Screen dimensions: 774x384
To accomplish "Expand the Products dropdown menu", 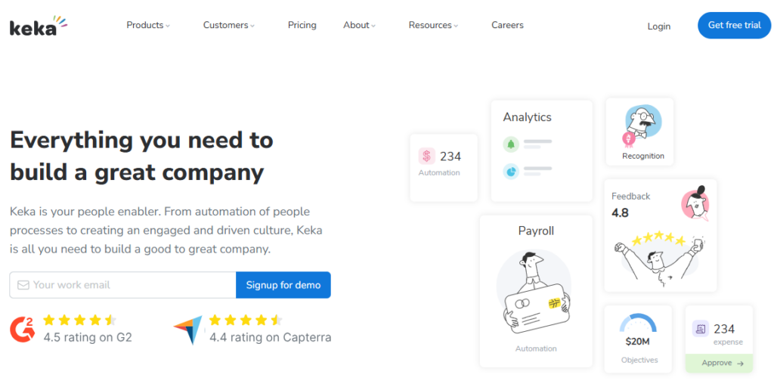I will click(x=148, y=25).
